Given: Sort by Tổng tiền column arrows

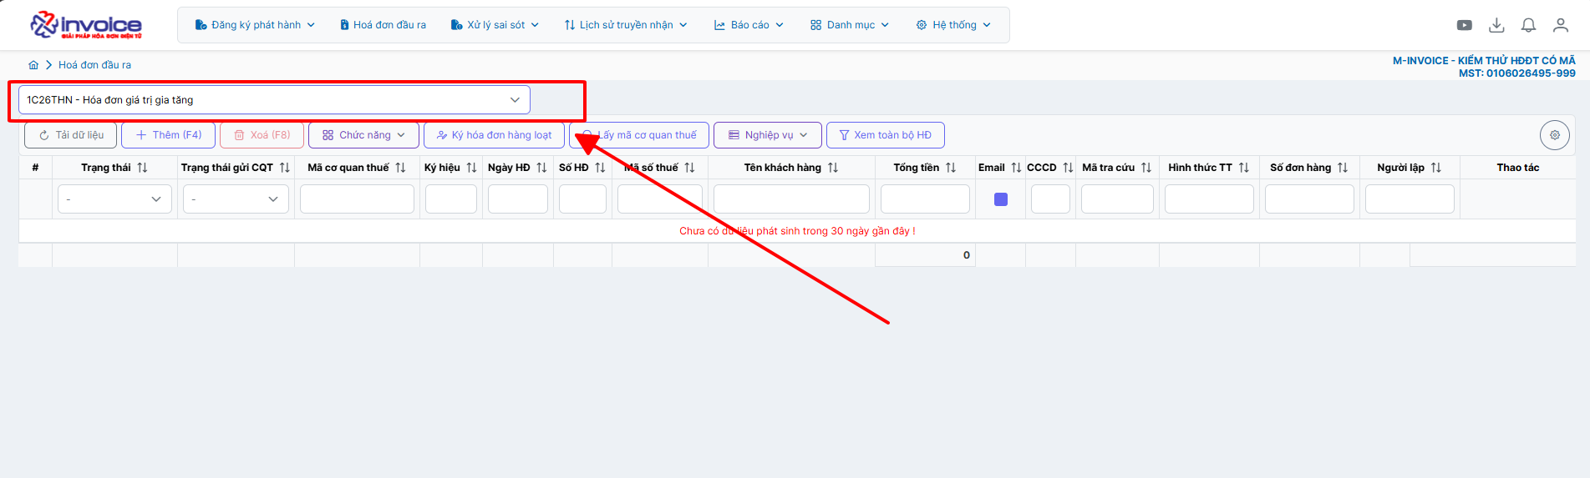Looking at the screenshot, I should [x=951, y=168].
